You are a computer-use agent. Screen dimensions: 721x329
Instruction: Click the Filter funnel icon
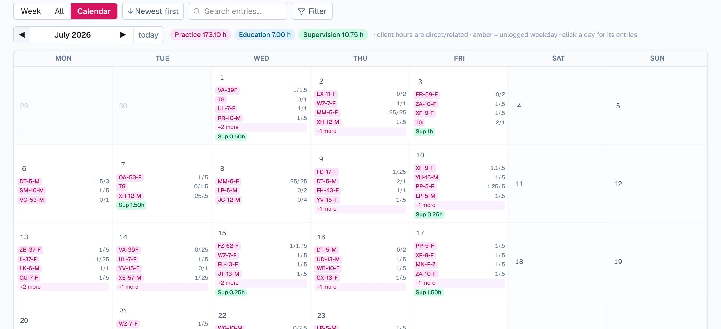(302, 11)
